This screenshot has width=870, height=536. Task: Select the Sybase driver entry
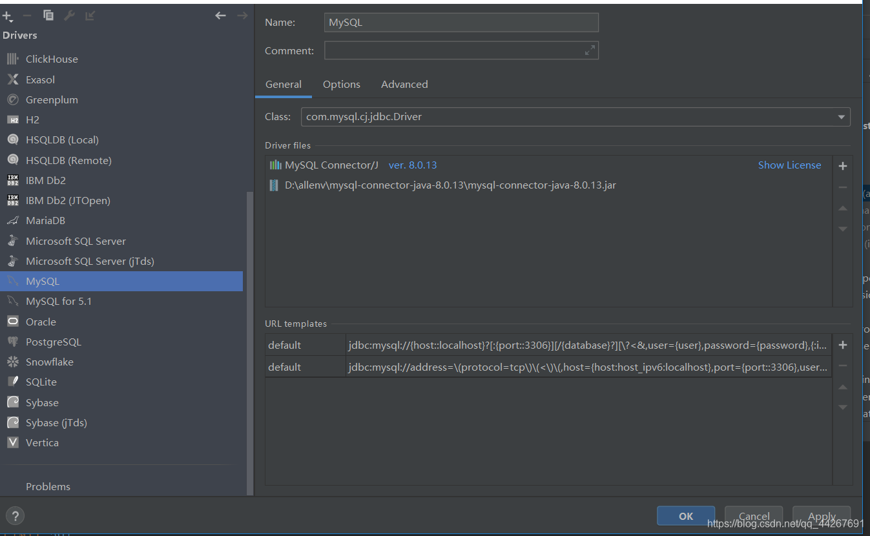point(121,402)
